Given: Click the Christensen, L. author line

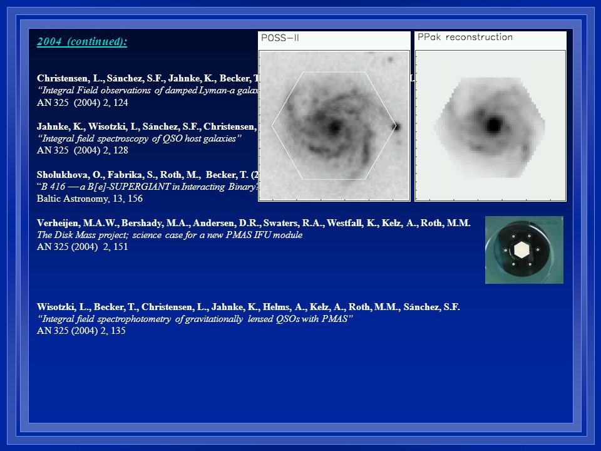Looking at the screenshot, I should pyautogui.click(x=148, y=78).
